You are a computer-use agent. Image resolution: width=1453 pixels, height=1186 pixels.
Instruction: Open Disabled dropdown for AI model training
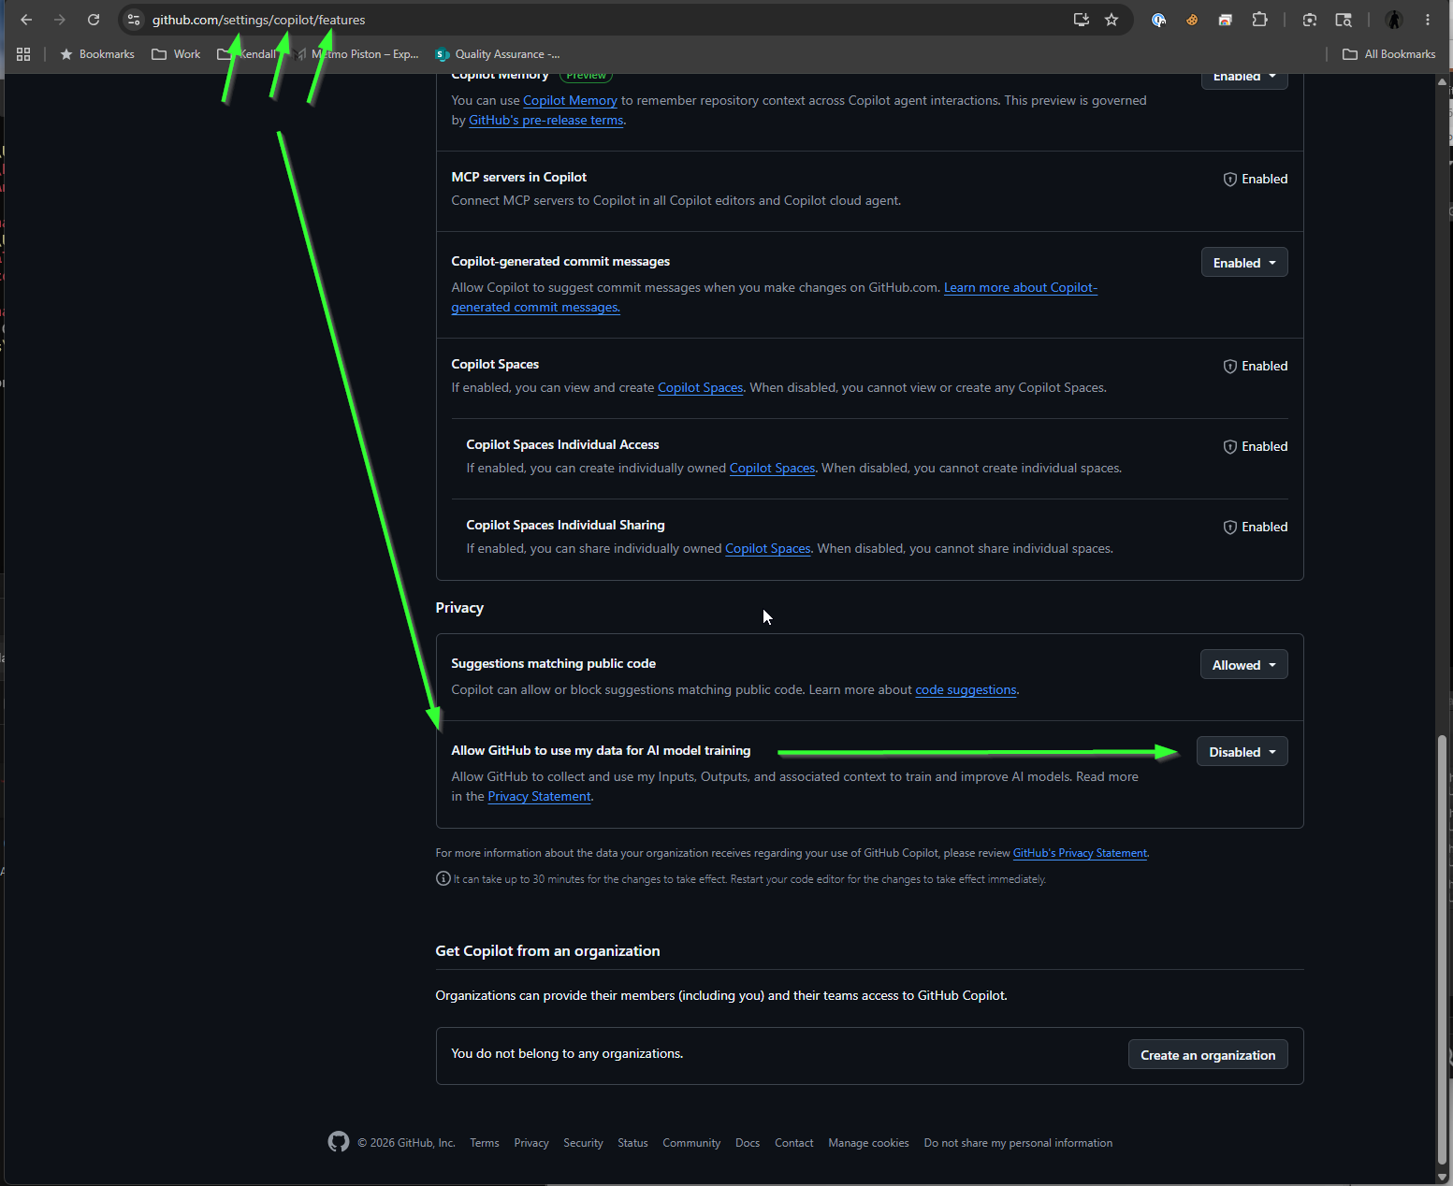pyautogui.click(x=1242, y=752)
